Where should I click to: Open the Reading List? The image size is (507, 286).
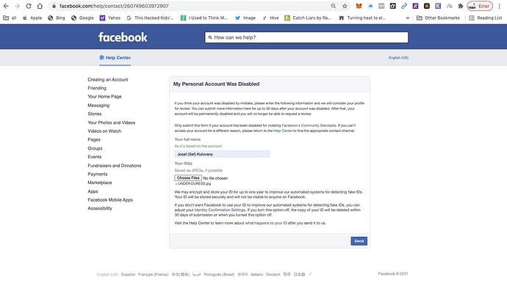click(x=486, y=18)
